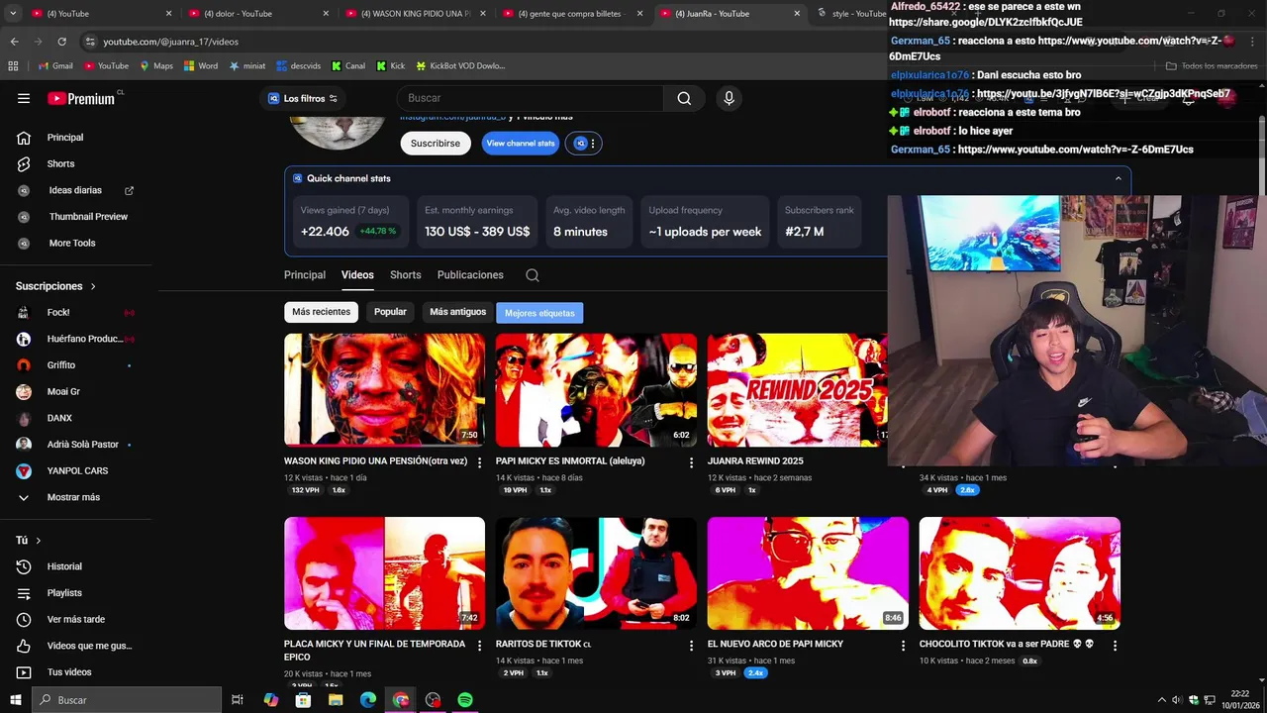Open options menu for CHOCOLITO TIKTOK video

tap(1115, 646)
